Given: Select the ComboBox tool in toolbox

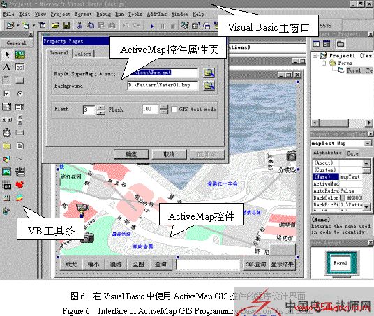Looking at the screenshot, I should click(7, 107).
